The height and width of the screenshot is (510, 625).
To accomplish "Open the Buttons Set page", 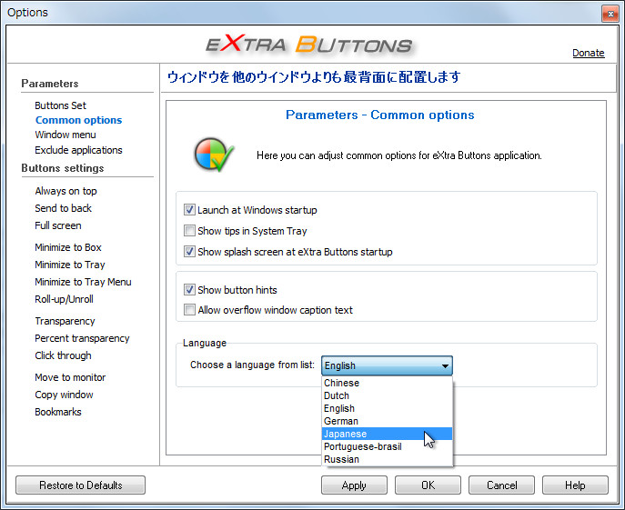I will coord(60,105).
